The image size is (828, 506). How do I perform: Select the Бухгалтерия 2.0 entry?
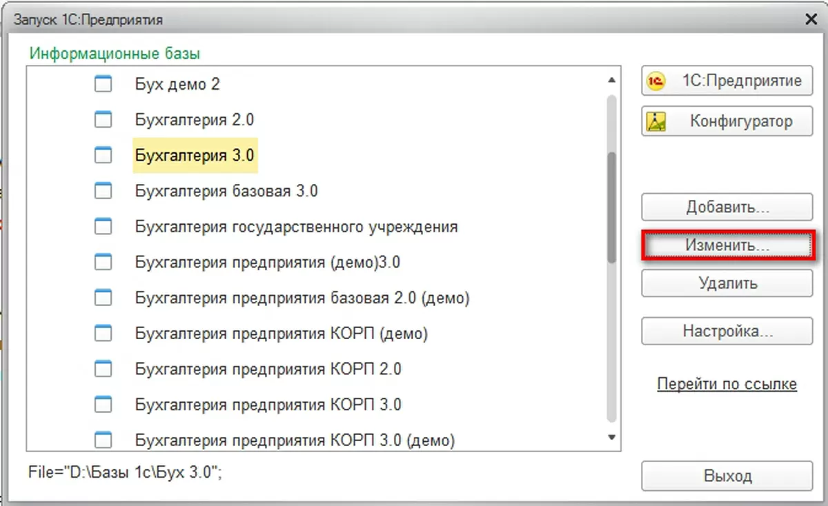pos(195,120)
